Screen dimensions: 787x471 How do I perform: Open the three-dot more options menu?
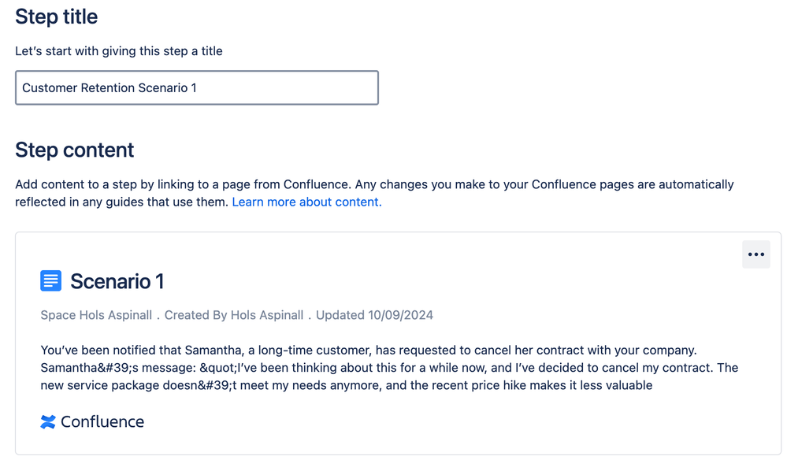[755, 254]
